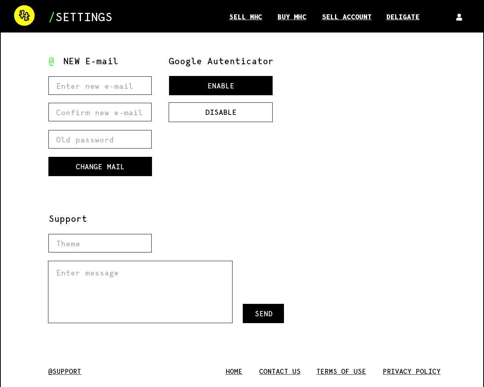Navigate to SELL ACCOUNT

tap(347, 17)
